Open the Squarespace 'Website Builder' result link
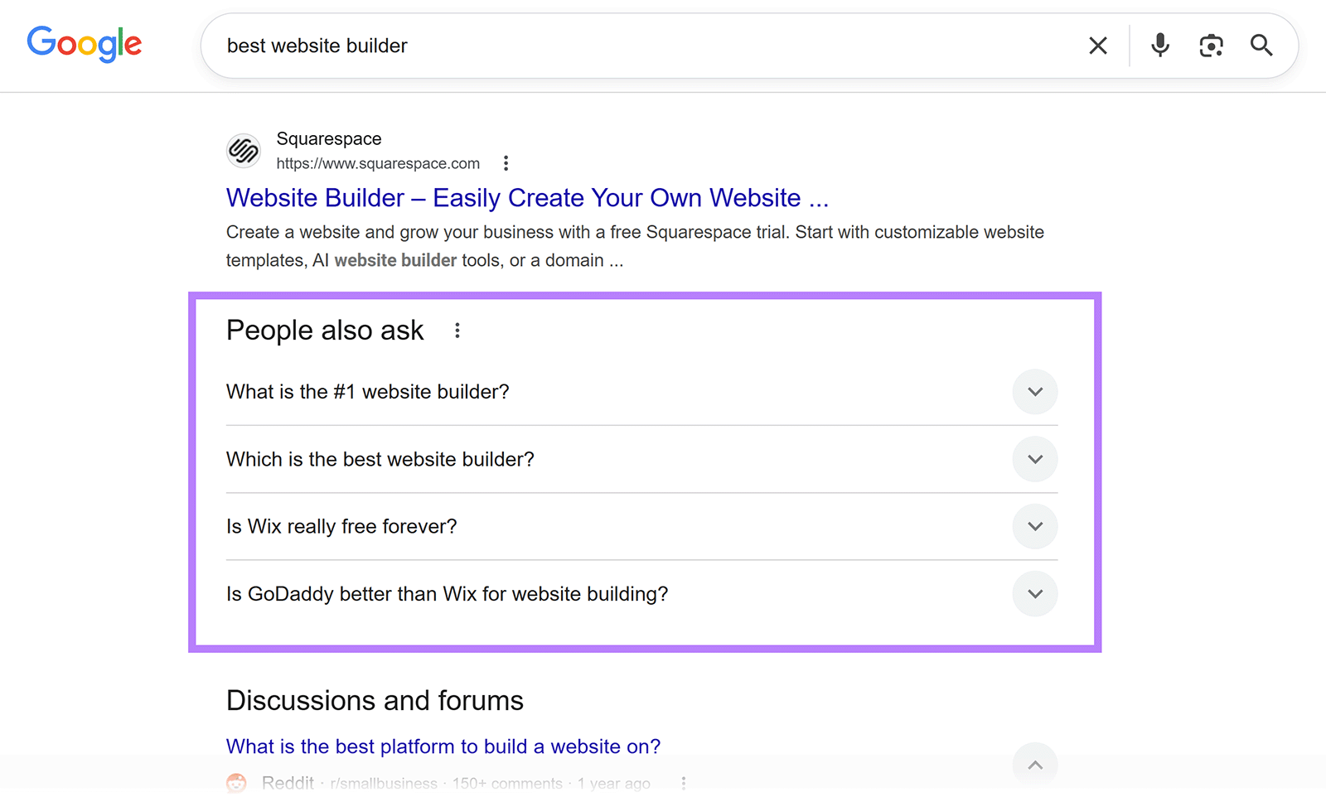Image resolution: width=1326 pixels, height=802 pixels. coord(526,198)
